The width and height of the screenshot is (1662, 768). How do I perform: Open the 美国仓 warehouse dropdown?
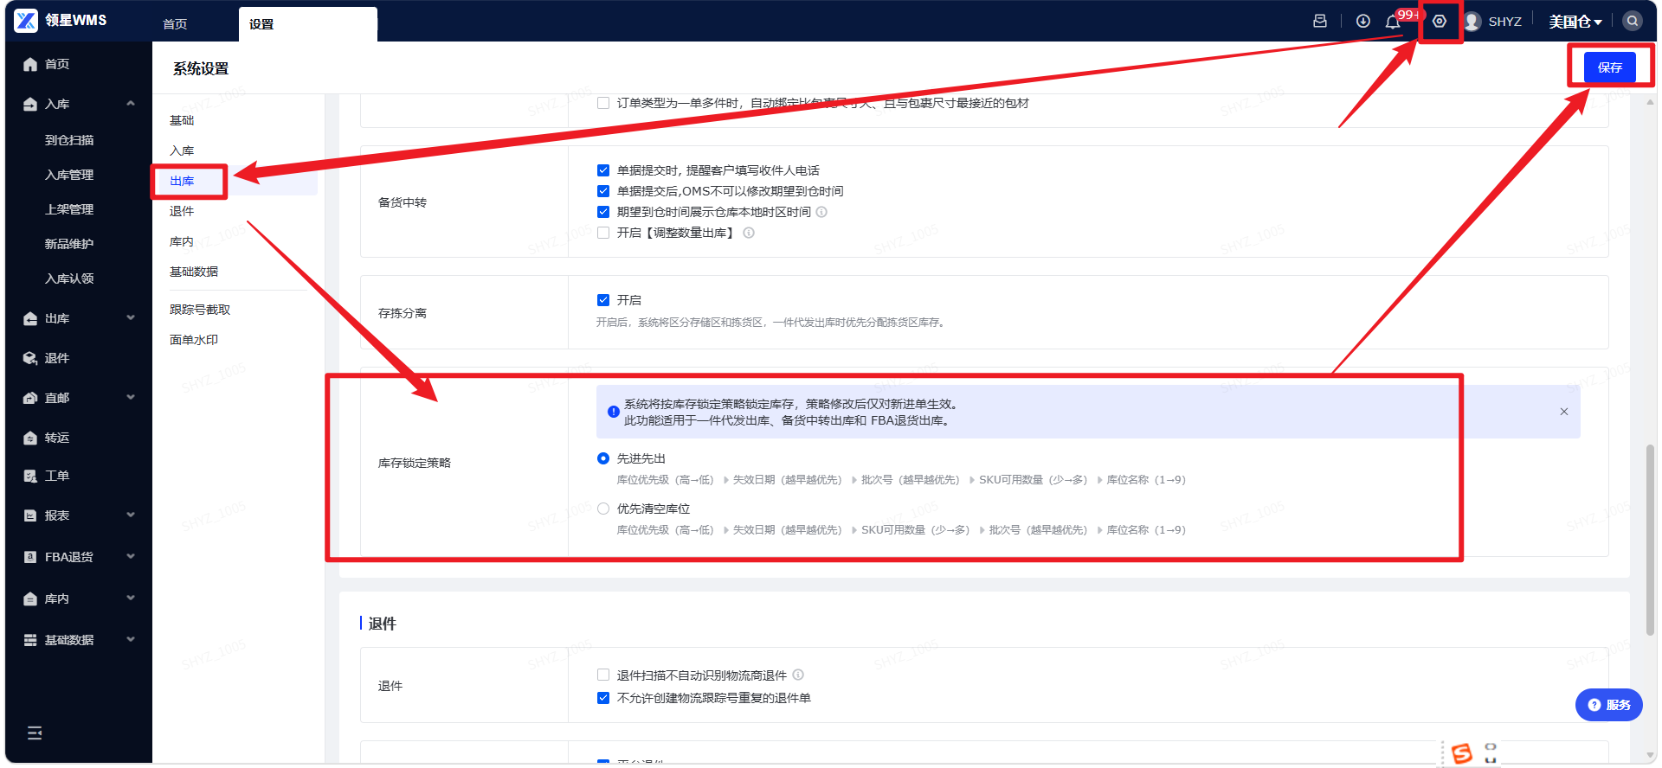tap(1575, 22)
